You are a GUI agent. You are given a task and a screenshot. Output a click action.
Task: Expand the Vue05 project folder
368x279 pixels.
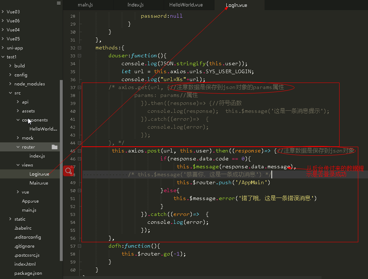(3, 39)
